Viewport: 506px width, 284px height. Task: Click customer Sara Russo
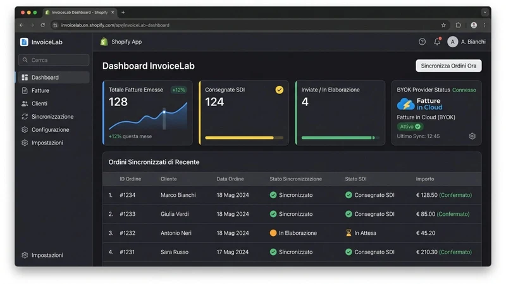[x=175, y=252]
